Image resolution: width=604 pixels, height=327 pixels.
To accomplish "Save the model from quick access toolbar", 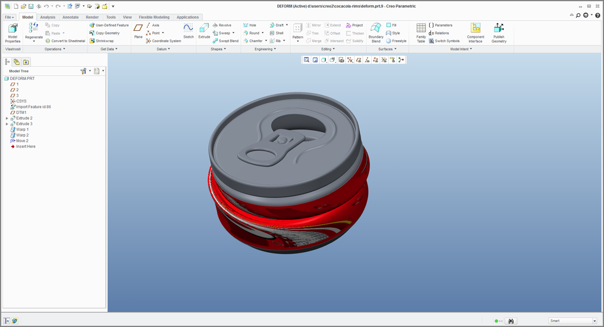I will [31, 6].
